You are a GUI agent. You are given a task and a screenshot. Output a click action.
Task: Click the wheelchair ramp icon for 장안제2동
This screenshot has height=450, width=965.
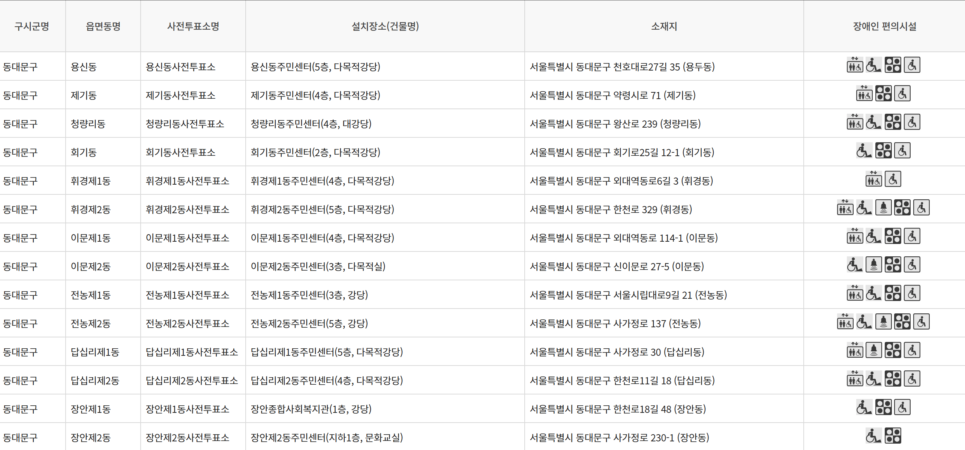(x=873, y=436)
